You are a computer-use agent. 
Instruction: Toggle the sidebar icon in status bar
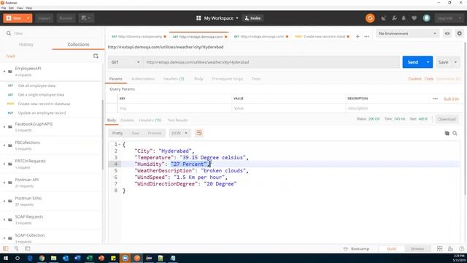(x=6, y=248)
